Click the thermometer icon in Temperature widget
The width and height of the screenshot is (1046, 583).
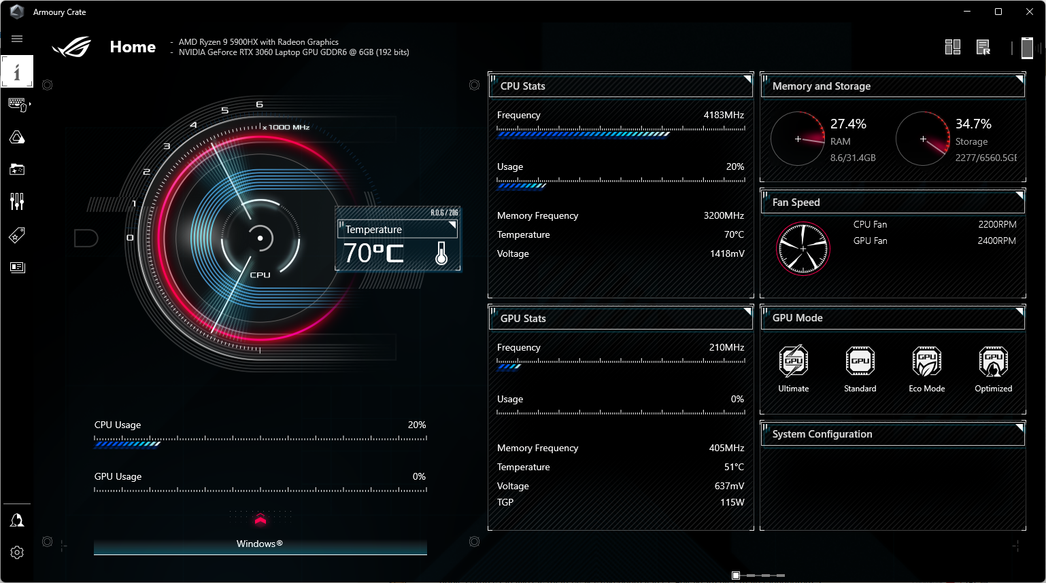(x=441, y=253)
